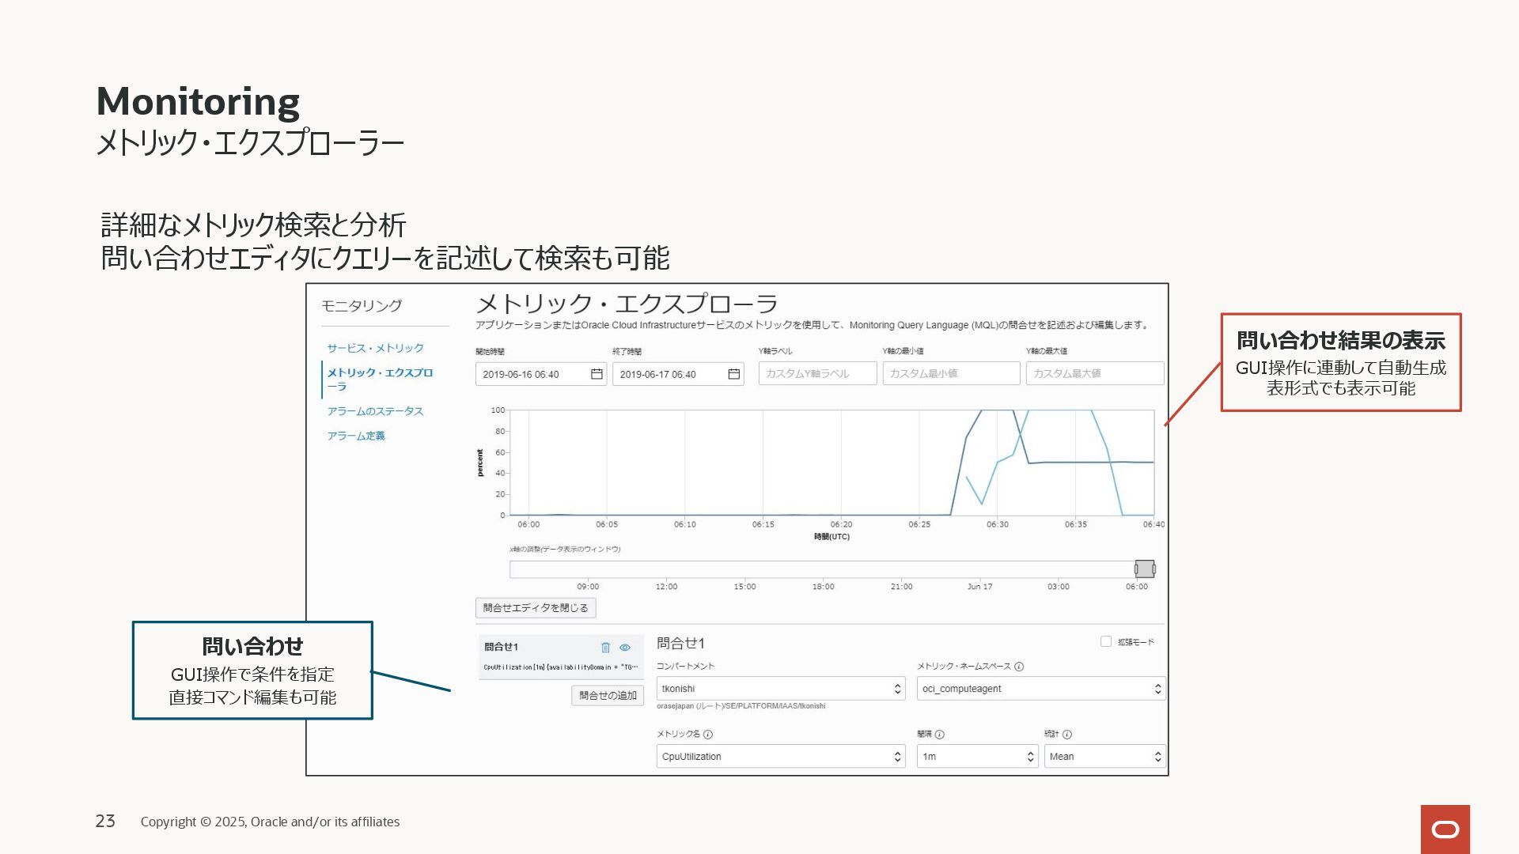Screen dimensions: 1519x854
Task: Select メトリック・エクスプローラ in the sidebar
Action: click(380, 380)
